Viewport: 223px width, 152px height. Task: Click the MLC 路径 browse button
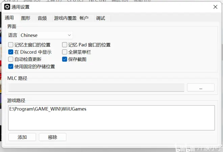coord(201,87)
